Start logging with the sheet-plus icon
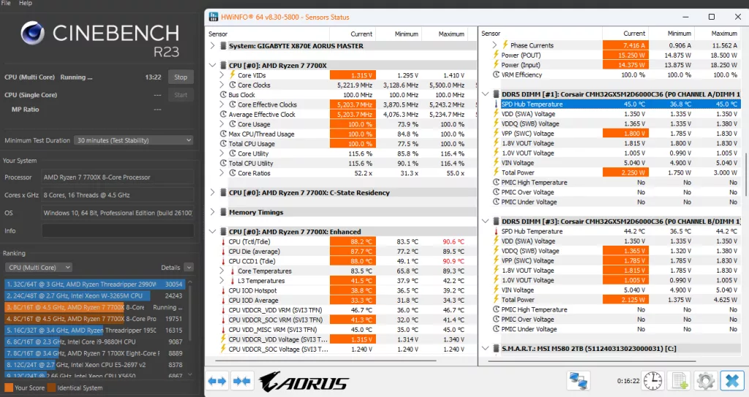The height and width of the screenshot is (397, 749). (x=679, y=381)
